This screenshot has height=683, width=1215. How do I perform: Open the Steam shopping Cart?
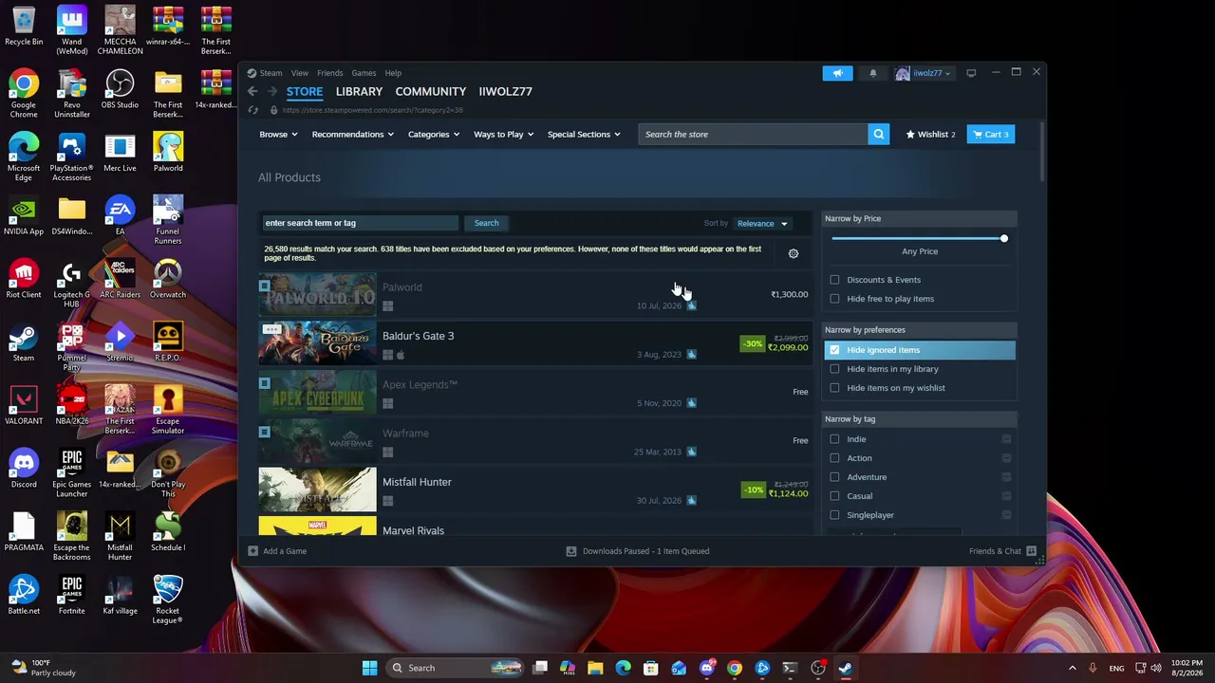[990, 135]
